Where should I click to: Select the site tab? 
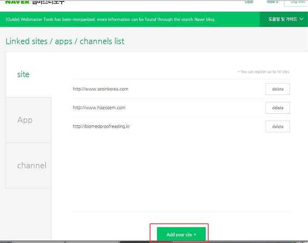coord(28,74)
